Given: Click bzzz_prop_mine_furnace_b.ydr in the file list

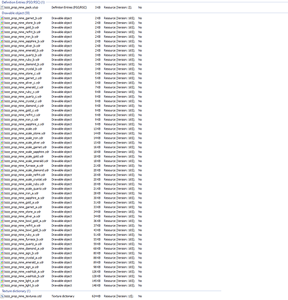Looking at the screenshot, I should coord(23,239).
